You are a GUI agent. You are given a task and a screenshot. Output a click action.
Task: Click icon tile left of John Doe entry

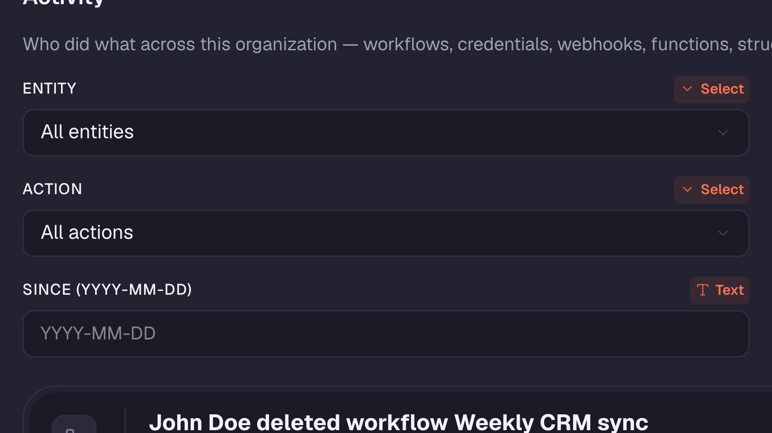[74, 425]
